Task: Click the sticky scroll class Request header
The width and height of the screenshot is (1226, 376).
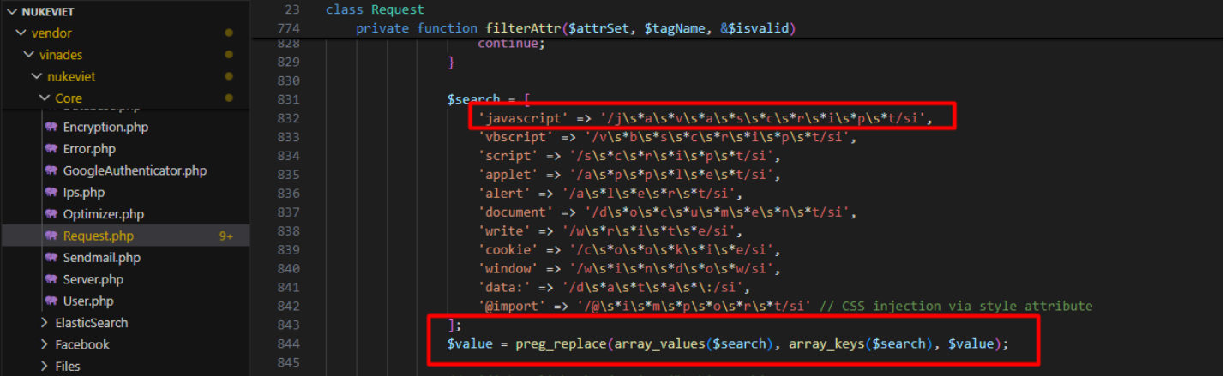Action: click(x=375, y=10)
